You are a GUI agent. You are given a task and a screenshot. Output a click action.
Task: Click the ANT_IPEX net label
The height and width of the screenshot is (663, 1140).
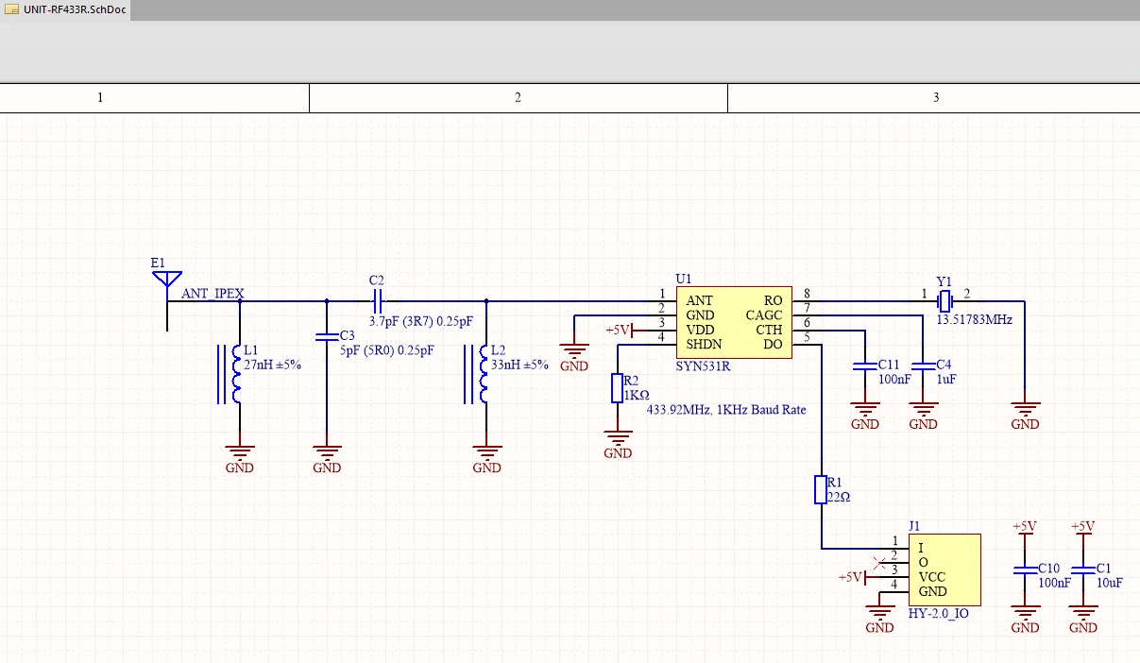click(213, 294)
